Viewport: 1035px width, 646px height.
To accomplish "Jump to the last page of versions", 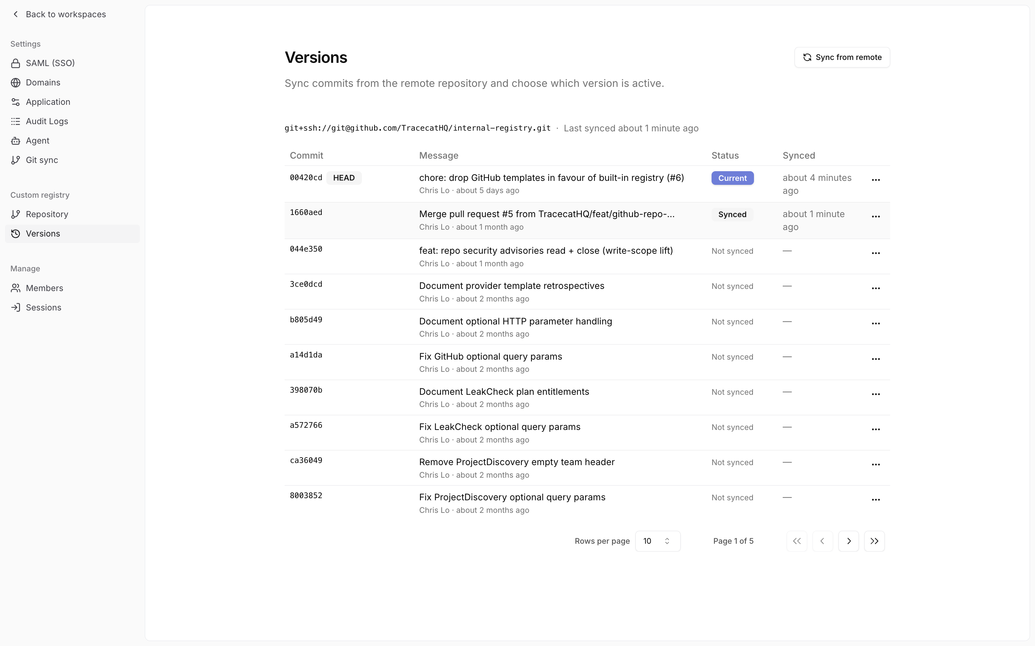I will [x=874, y=541].
